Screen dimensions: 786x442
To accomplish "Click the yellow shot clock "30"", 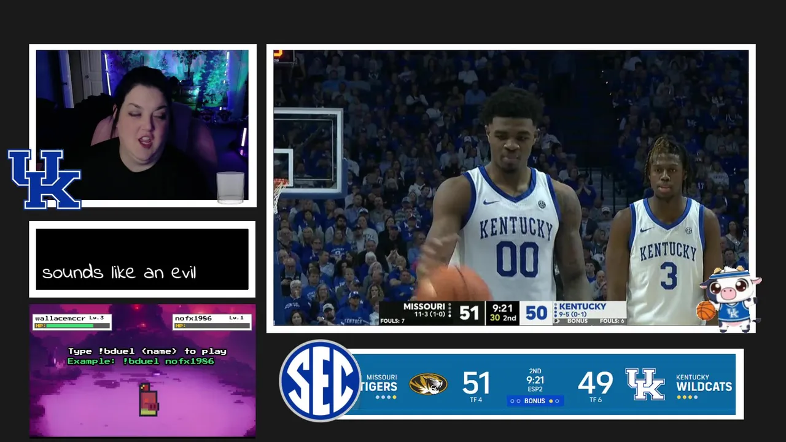I will click(x=495, y=318).
